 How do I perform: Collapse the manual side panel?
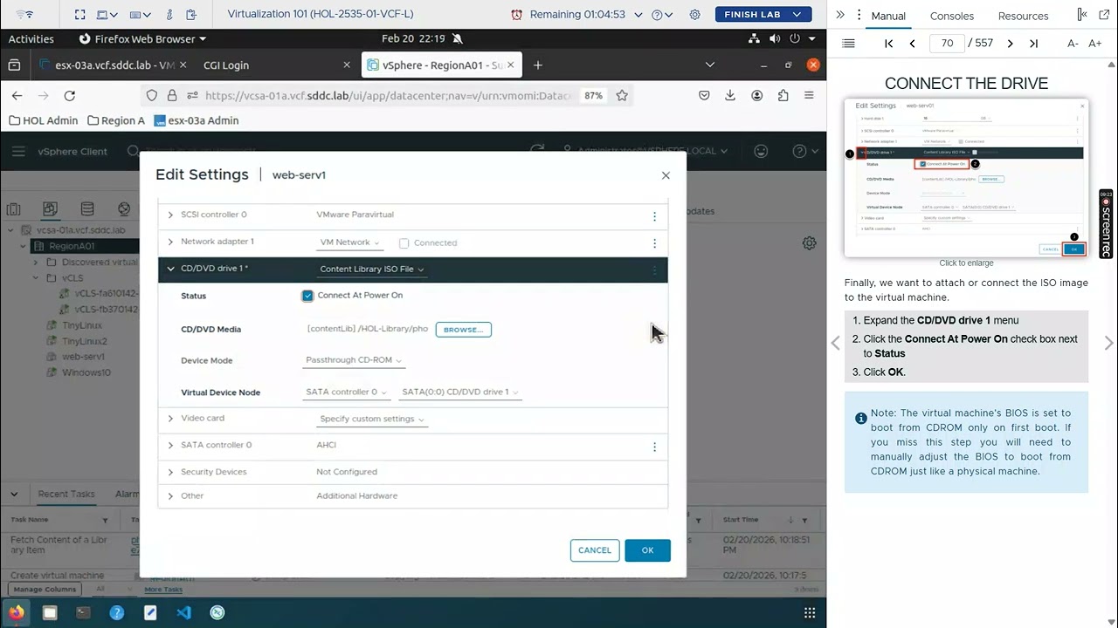[840, 15]
